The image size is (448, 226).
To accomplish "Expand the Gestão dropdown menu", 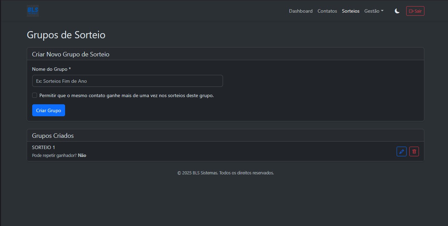I will point(374,11).
